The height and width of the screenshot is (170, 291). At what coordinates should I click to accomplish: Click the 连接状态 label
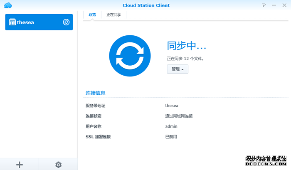click(x=94, y=116)
